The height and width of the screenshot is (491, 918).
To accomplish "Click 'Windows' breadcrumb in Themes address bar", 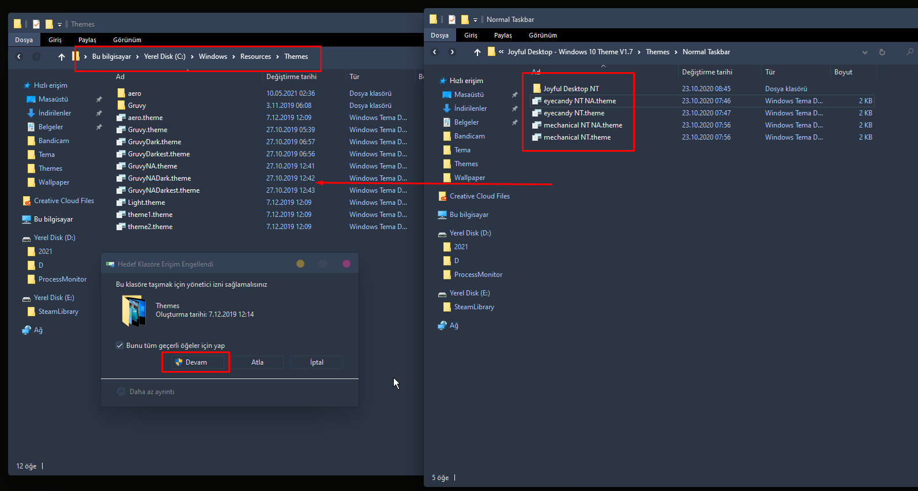I will [x=213, y=57].
